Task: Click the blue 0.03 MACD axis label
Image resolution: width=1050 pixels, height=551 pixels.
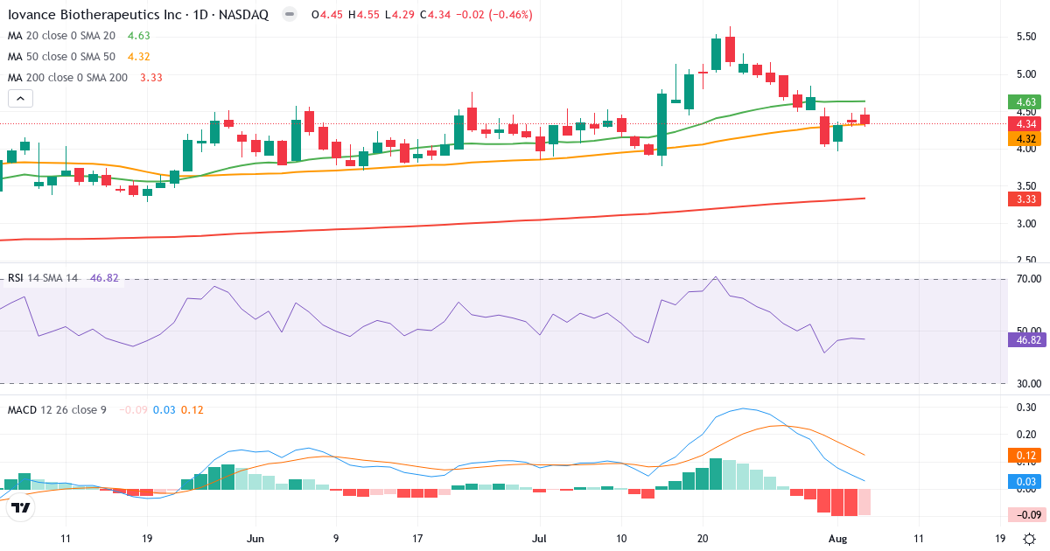Action: coord(1024,481)
